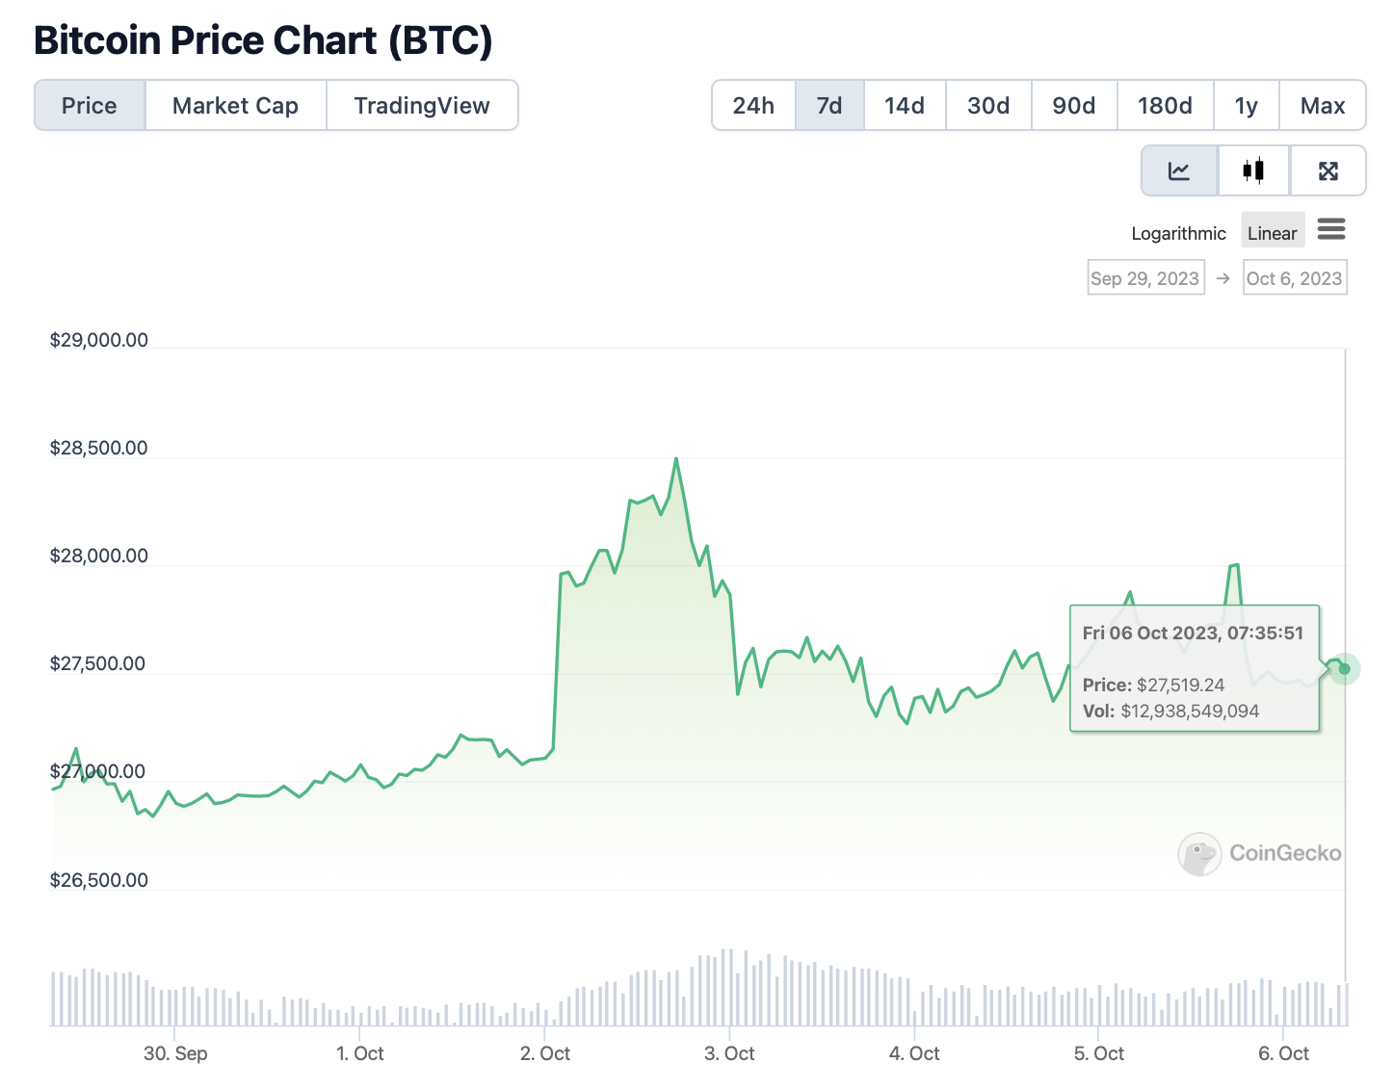Select the Price tab
Viewport: 1393px width, 1088px height.
pos(90,106)
